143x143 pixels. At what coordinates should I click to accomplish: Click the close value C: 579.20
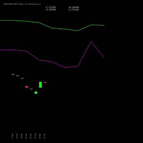51,7
